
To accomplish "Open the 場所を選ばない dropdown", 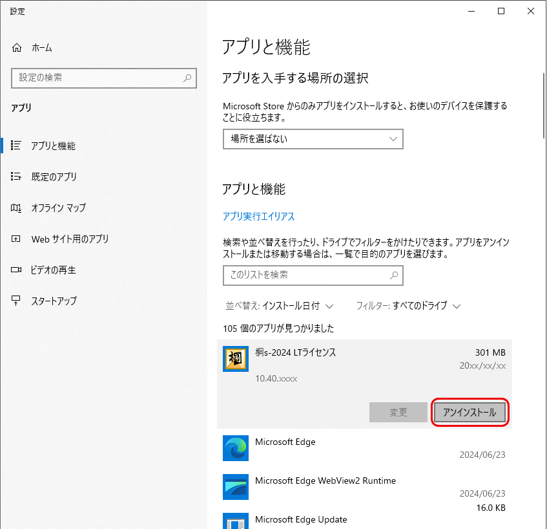I will [313, 139].
